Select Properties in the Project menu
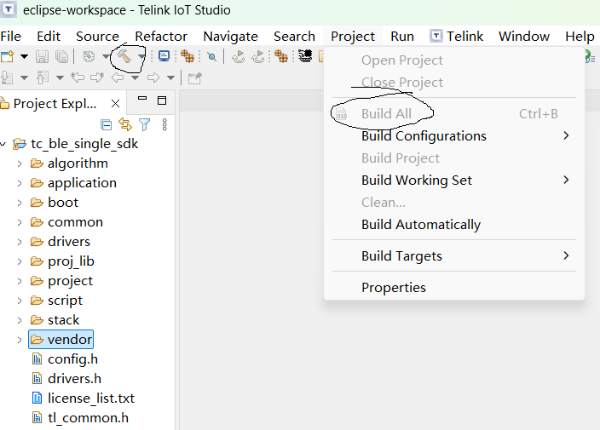 coord(394,288)
